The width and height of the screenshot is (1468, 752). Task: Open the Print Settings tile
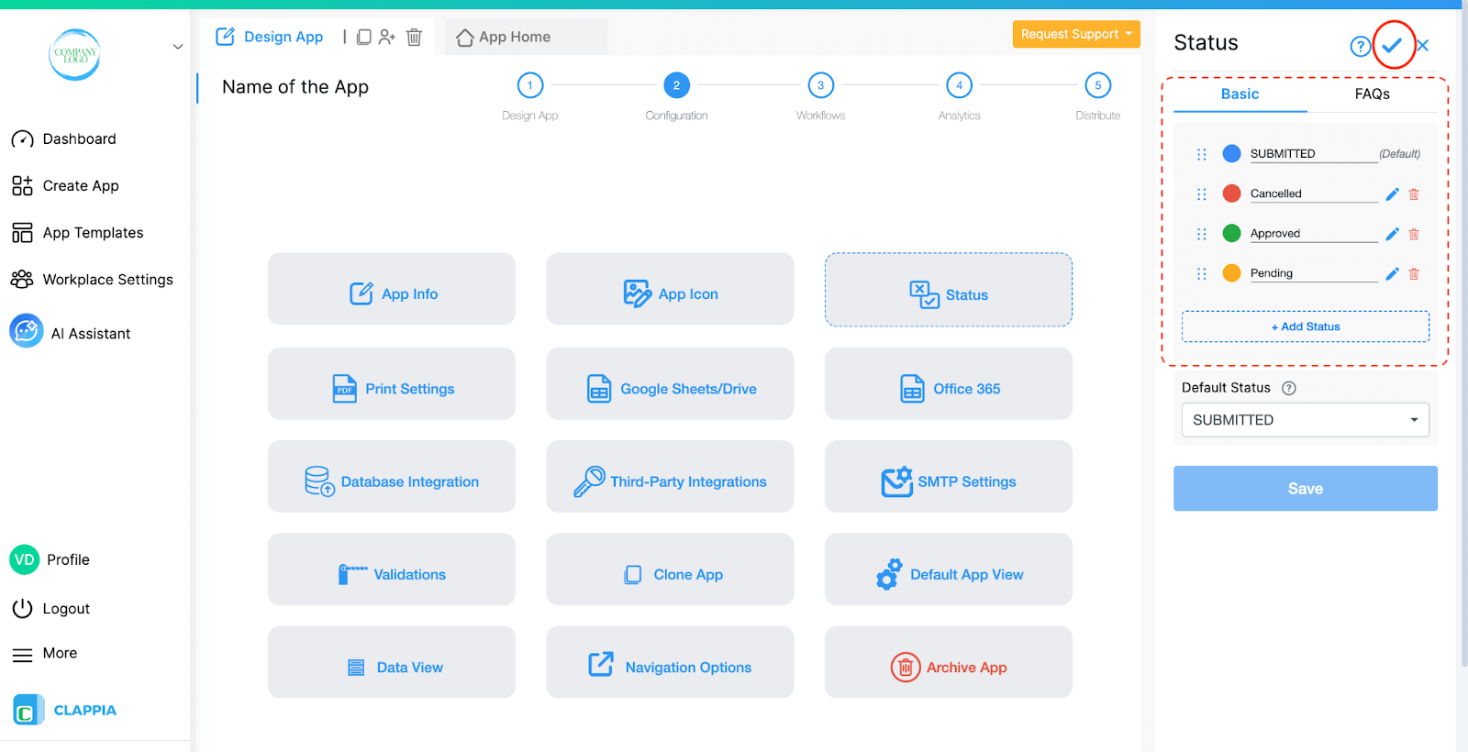(x=392, y=383)
